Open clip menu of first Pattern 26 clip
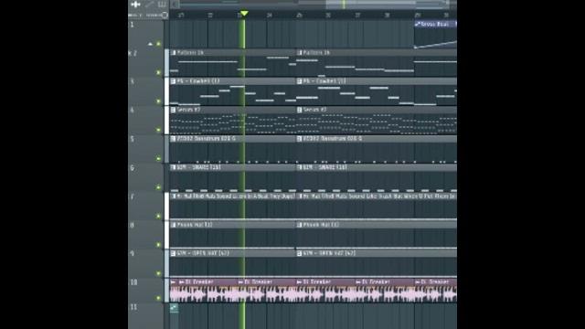Image resolution: width=585 pixels, height=329 pixels. point(173,53)
